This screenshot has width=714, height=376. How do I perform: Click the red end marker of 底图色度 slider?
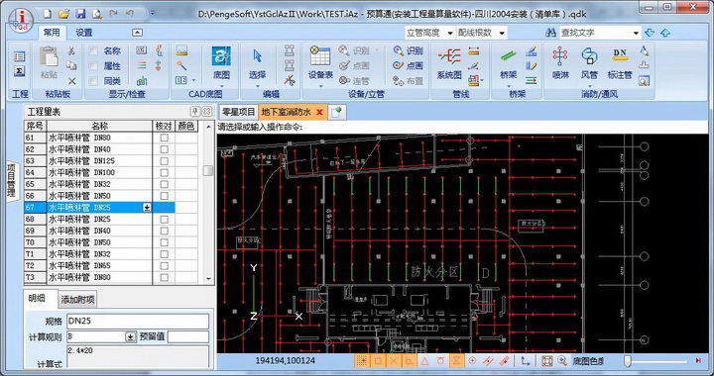698,361
